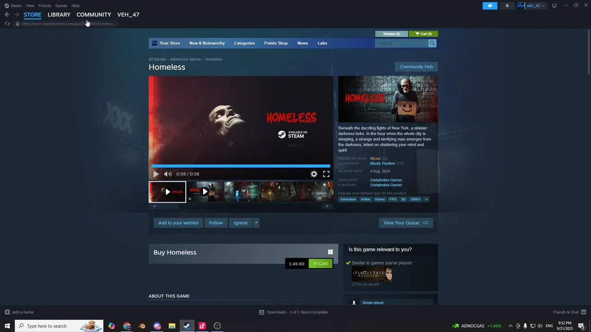This screenshot has width=591, height=332.
Task: Open the Help menu
Action: tap(75, 6)
